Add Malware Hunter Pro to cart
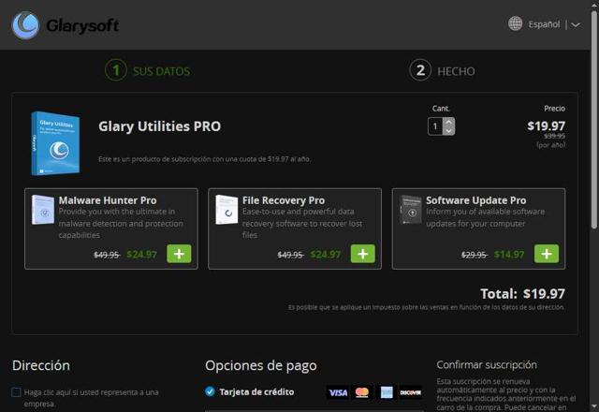 (x=179, y=254)
